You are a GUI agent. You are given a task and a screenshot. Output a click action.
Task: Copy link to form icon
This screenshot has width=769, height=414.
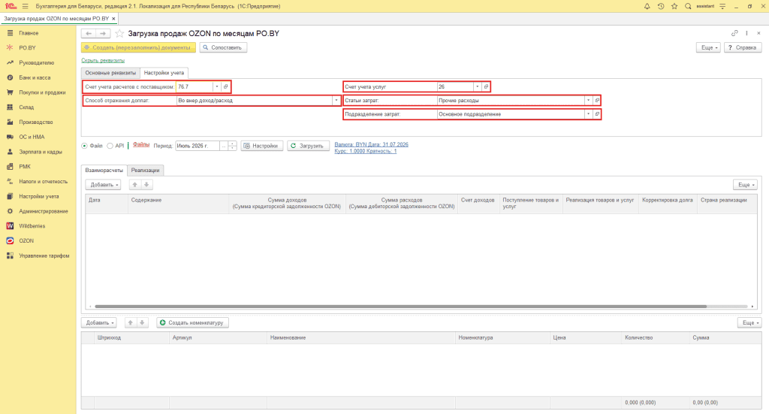coord(734,33)
